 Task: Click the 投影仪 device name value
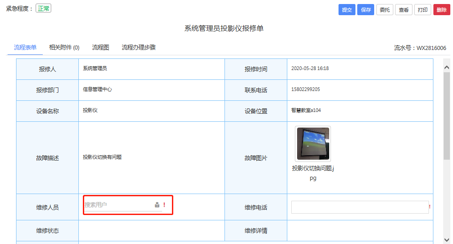point(90,110)
